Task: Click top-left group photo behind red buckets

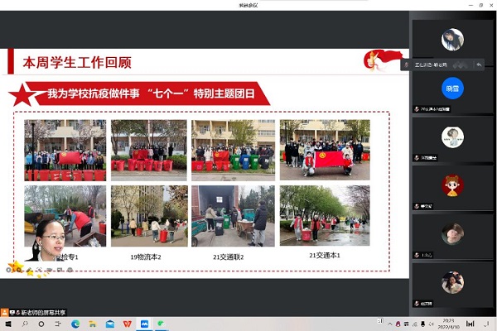Action: 65,150
